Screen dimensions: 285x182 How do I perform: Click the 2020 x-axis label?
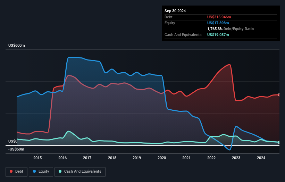point(161,158)
